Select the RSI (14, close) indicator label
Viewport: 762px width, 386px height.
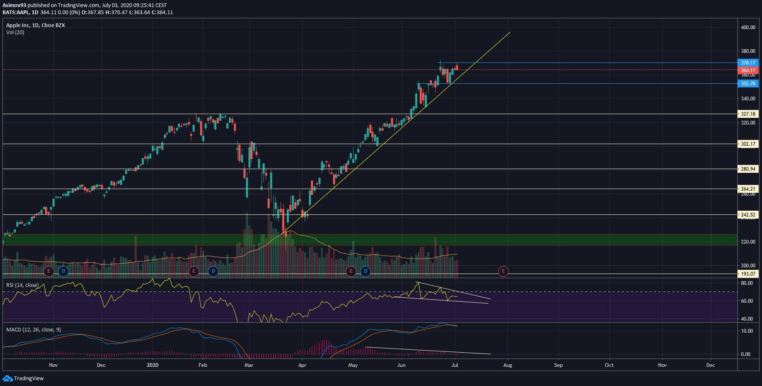(23, 285)
